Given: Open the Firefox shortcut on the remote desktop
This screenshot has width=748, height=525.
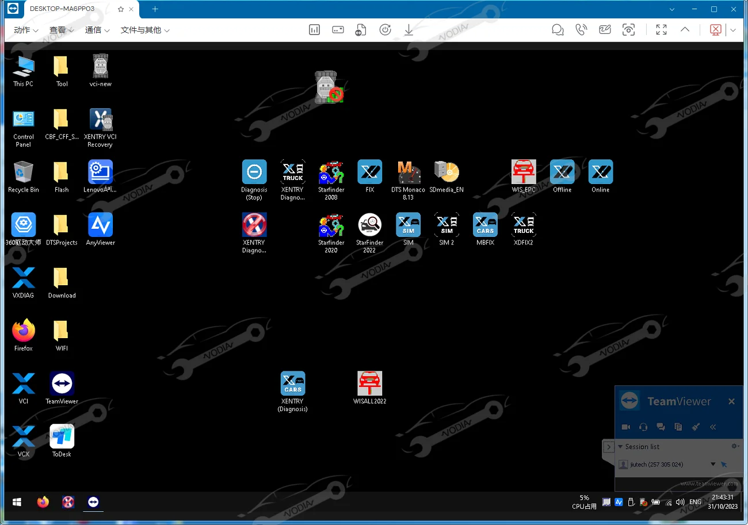Looking at the screenshot, I should click(24, 331).
